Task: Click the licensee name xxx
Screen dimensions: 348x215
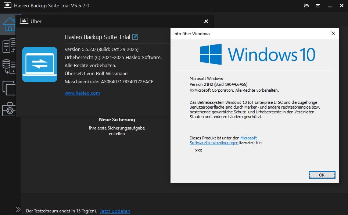Action: (x=198, y=150)
